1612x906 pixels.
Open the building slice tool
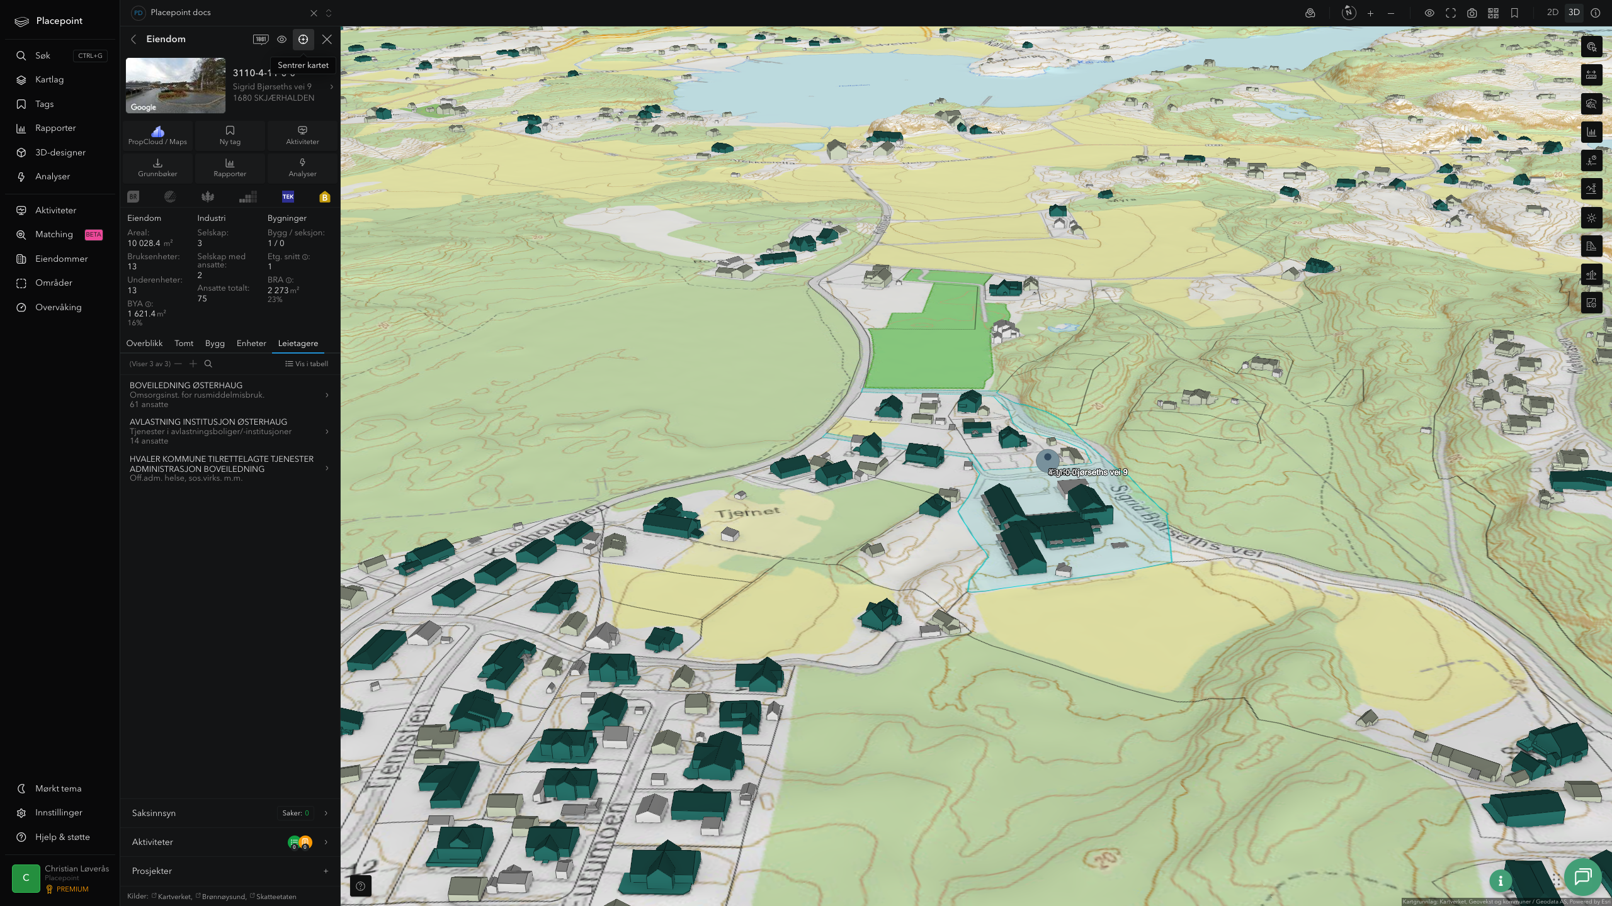tap(1591, 274)
